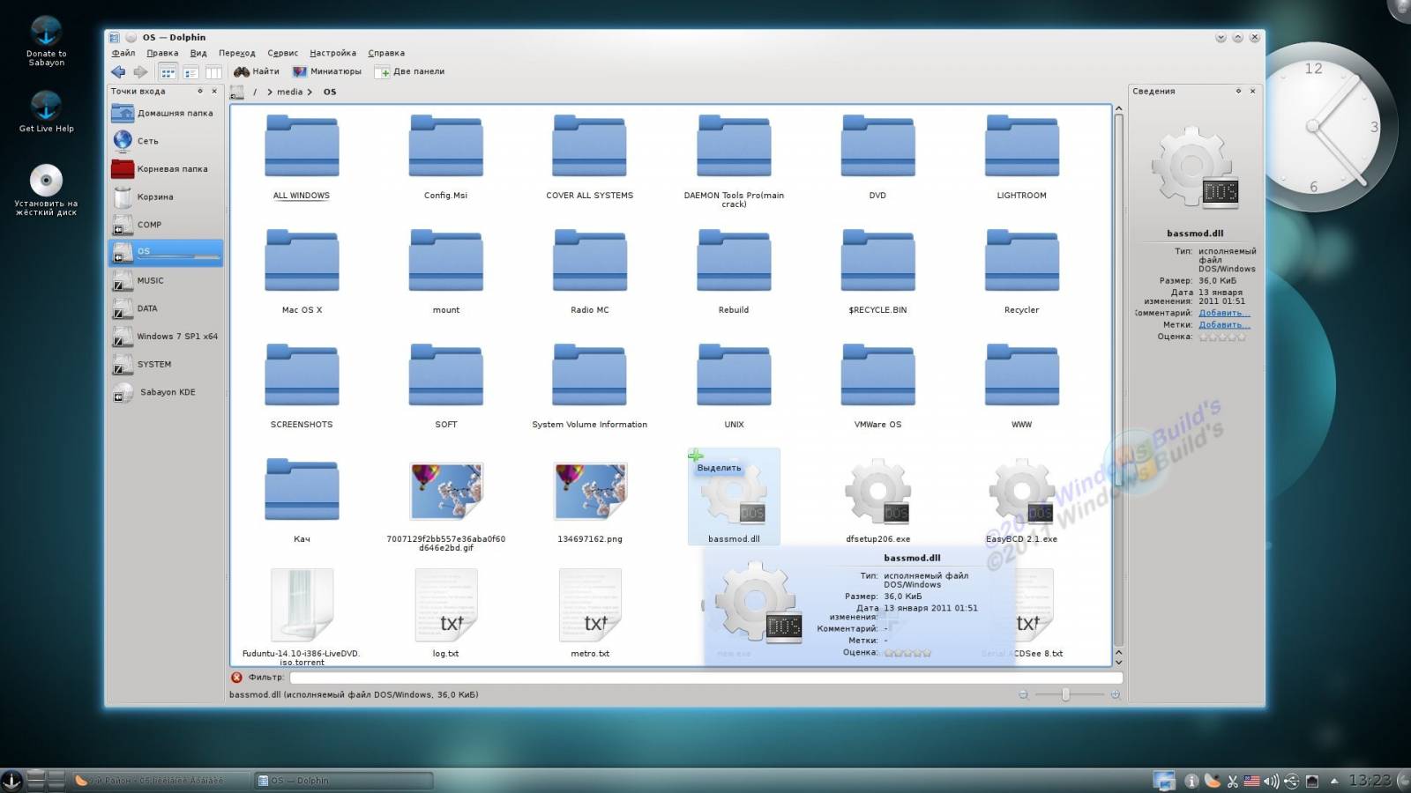The height and width of the screenshot is (793, 1411).
Task: Open the Правка menu
Action: [x=162, y=53]
